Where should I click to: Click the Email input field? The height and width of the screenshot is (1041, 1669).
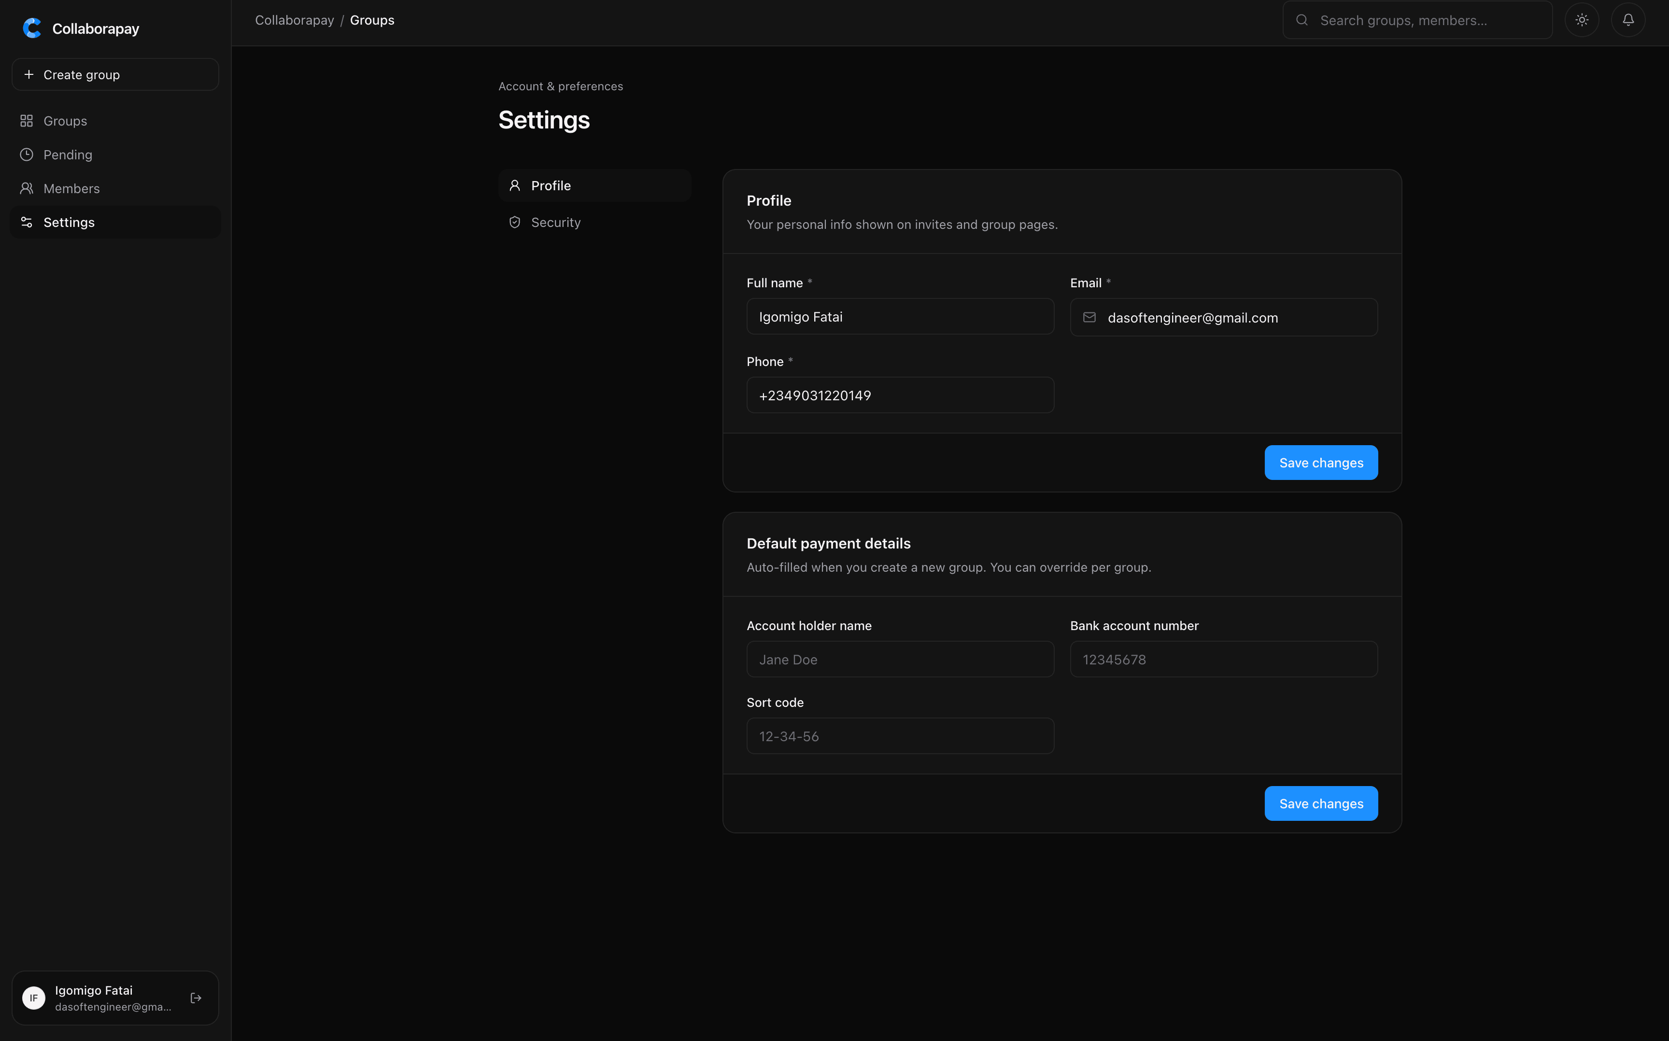coord(1224,317)
